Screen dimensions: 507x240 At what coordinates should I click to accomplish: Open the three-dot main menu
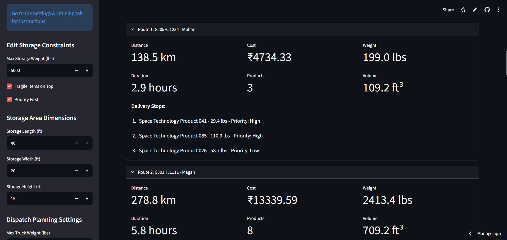pos(499,10)
